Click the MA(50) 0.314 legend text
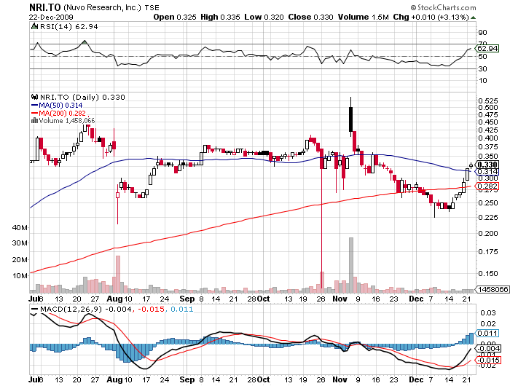This screenshot has width=510, height=386. (60, 106)
